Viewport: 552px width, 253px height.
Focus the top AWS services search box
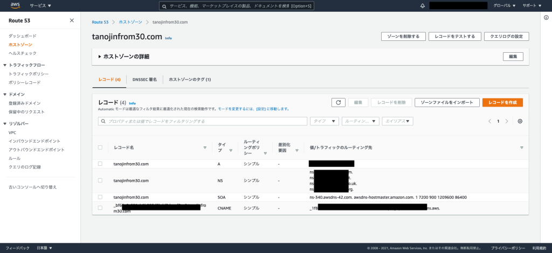pyautogui.click(x=237, y=6)
